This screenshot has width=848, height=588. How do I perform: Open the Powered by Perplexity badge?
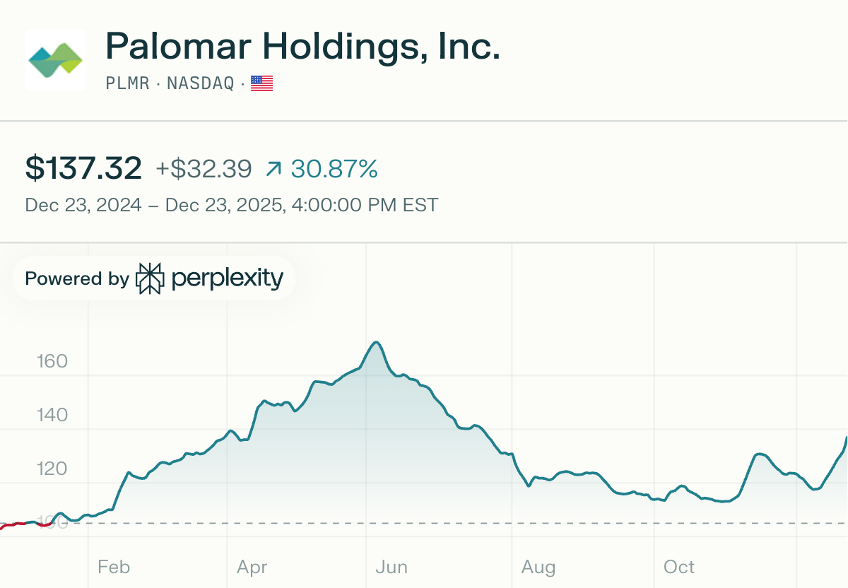click(154, 278)
